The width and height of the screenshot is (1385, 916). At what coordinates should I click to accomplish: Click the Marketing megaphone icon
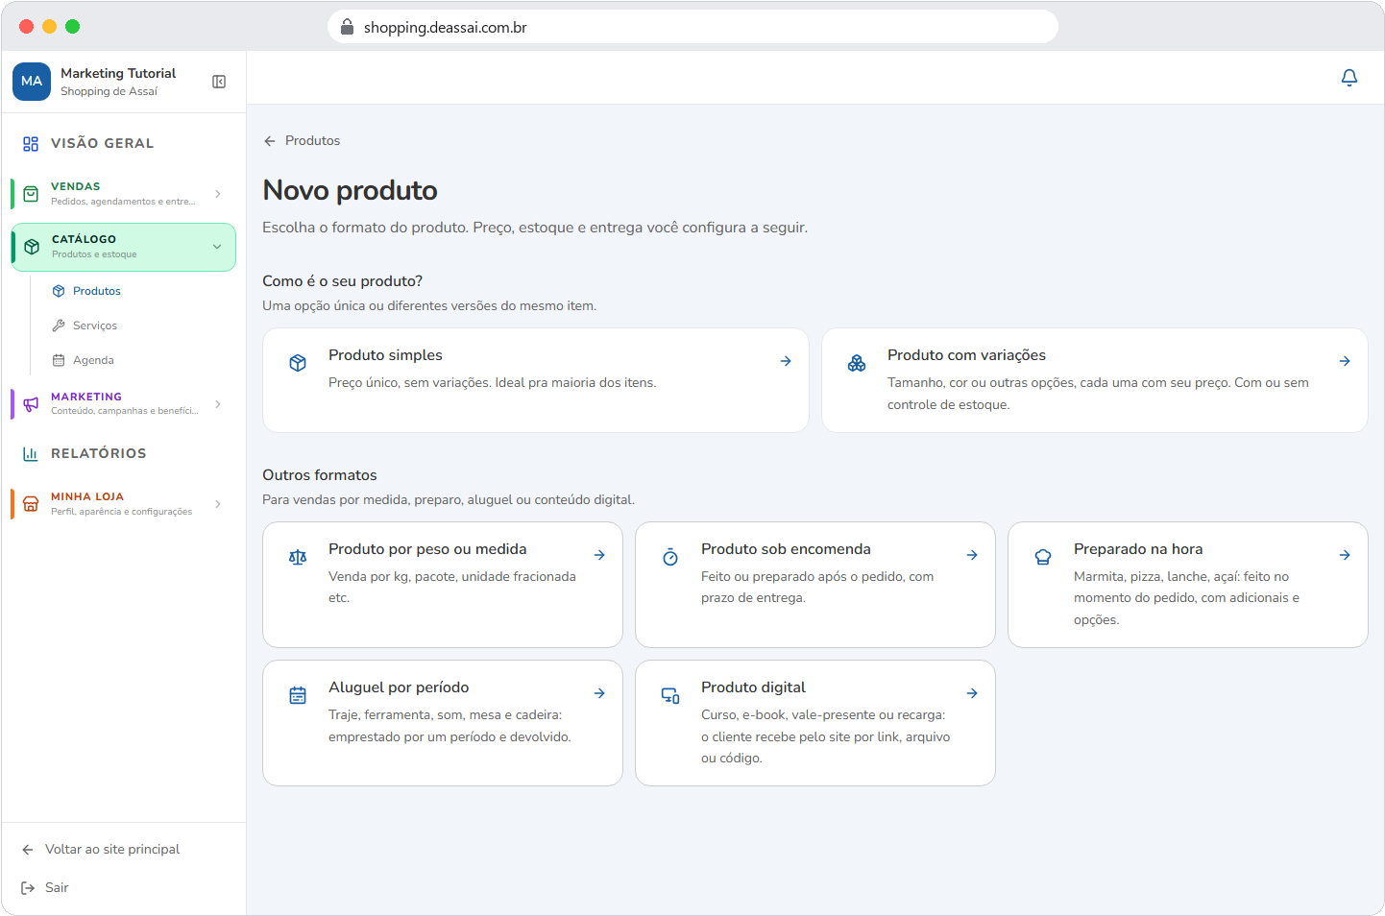[x=31, y=404]
